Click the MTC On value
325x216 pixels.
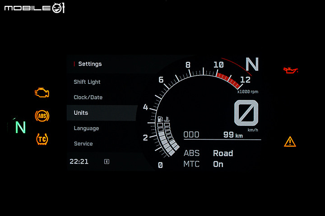218,164
